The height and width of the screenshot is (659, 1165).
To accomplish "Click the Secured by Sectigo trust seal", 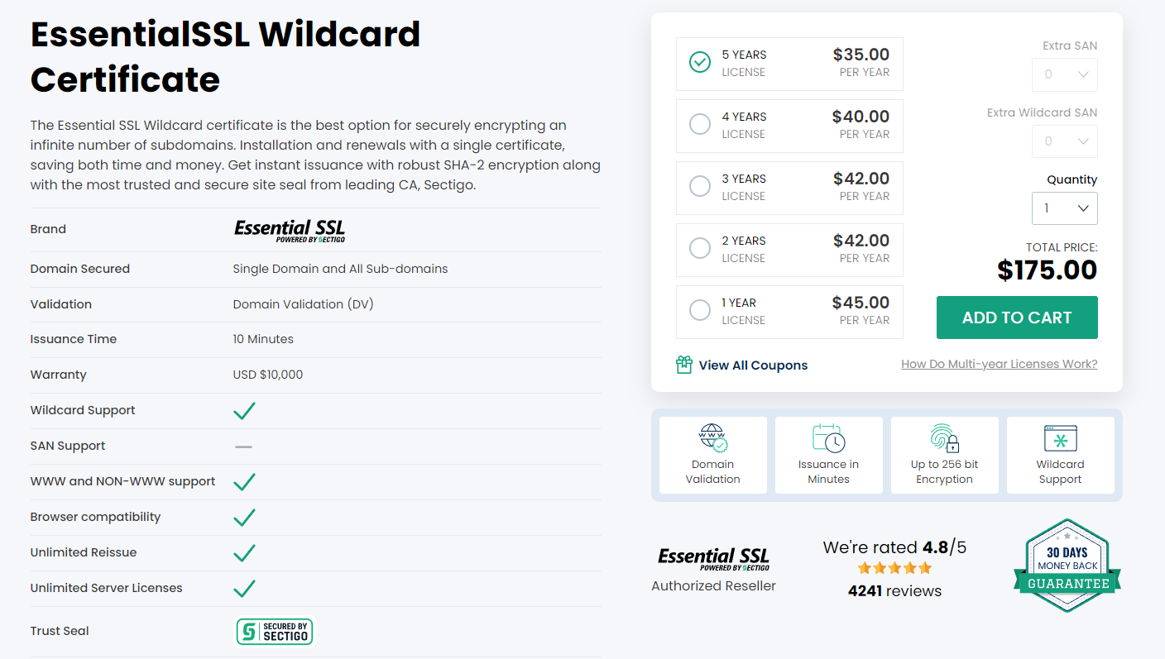I will pyautogui.click(x=275, y=632).
